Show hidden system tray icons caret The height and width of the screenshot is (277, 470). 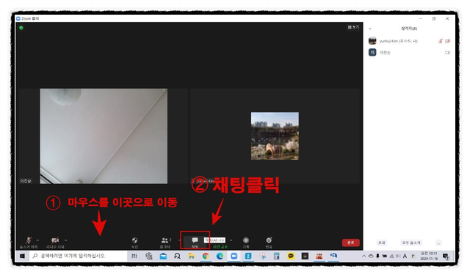pos(364,256)
